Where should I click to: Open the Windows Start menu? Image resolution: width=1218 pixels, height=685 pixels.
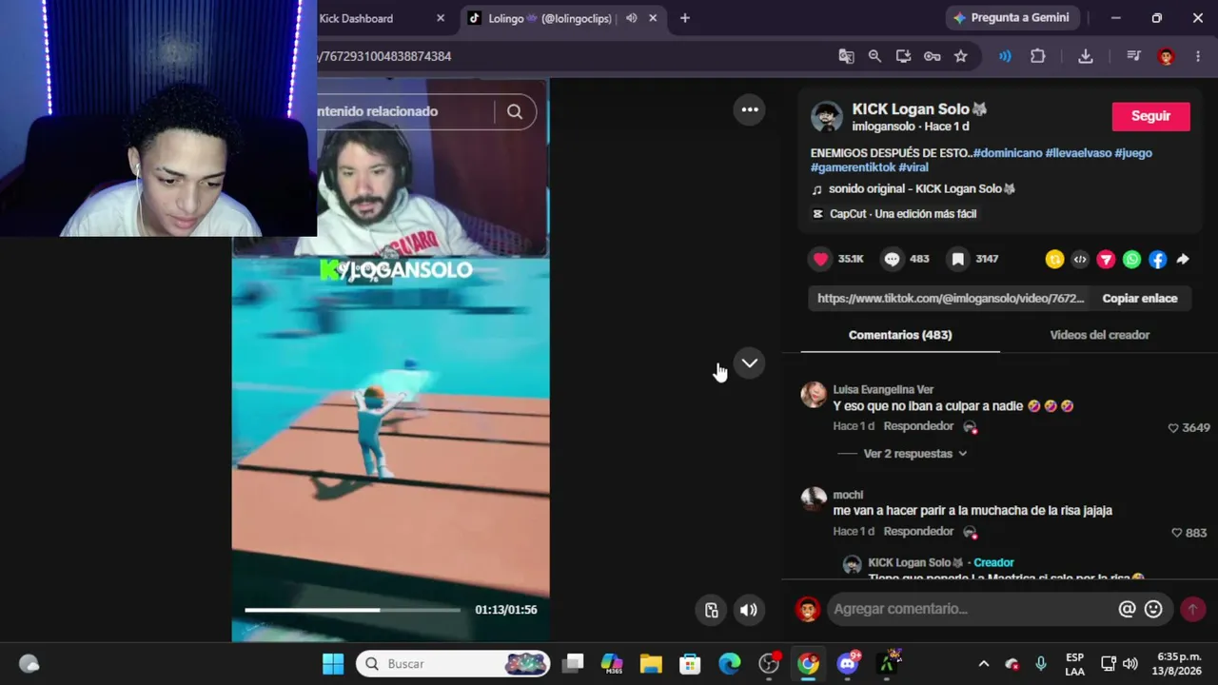pyautogui.click(x=333, y=664)
